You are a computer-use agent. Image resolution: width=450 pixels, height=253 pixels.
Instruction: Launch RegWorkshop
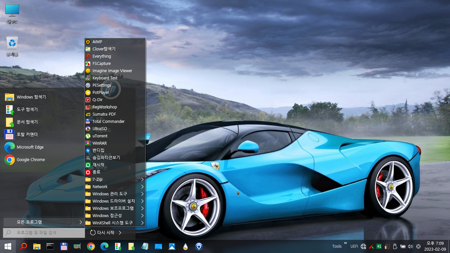click(115, 107)
